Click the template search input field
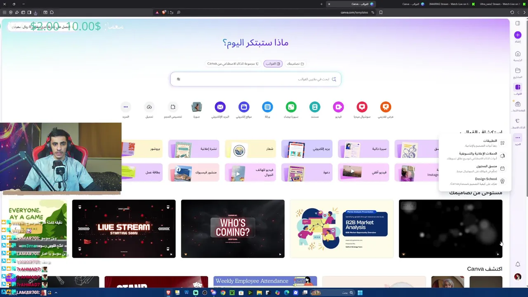The height and width of the screenshot is (297, 528). click(x=256, y=79)
